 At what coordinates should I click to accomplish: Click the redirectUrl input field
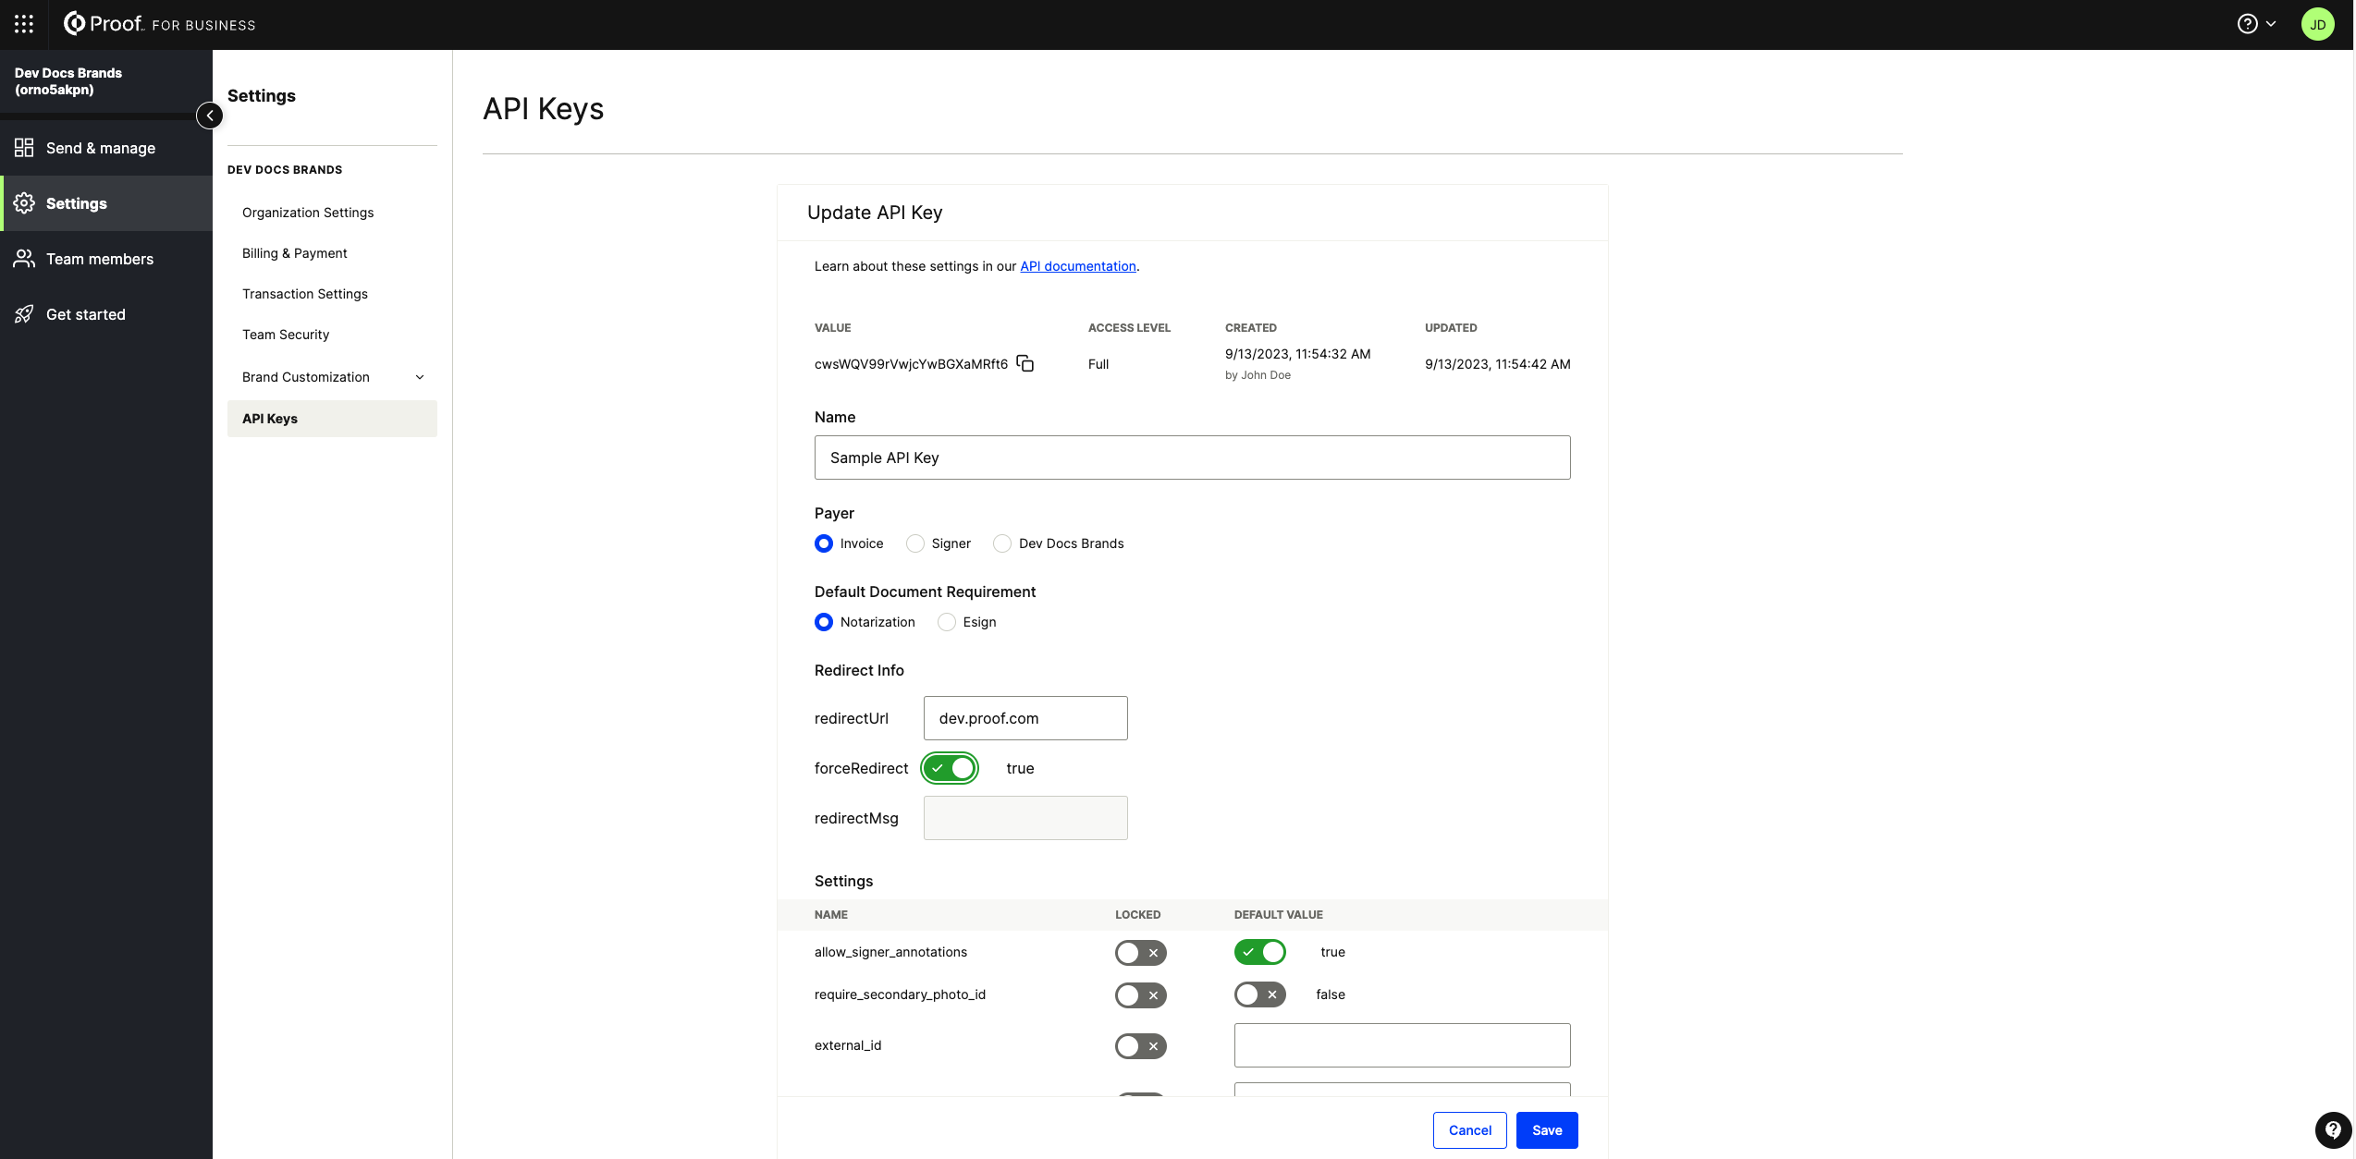pyautogui.click(x=1025, y=718)
